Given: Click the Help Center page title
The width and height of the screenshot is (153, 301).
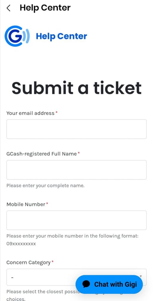Looking at the screenshot, I should pos(45,8).
